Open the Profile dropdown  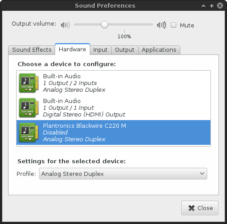[x=123, y=174]
